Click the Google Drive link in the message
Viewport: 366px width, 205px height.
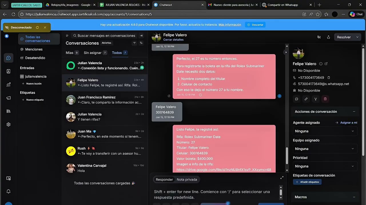(x=224, y=170)
